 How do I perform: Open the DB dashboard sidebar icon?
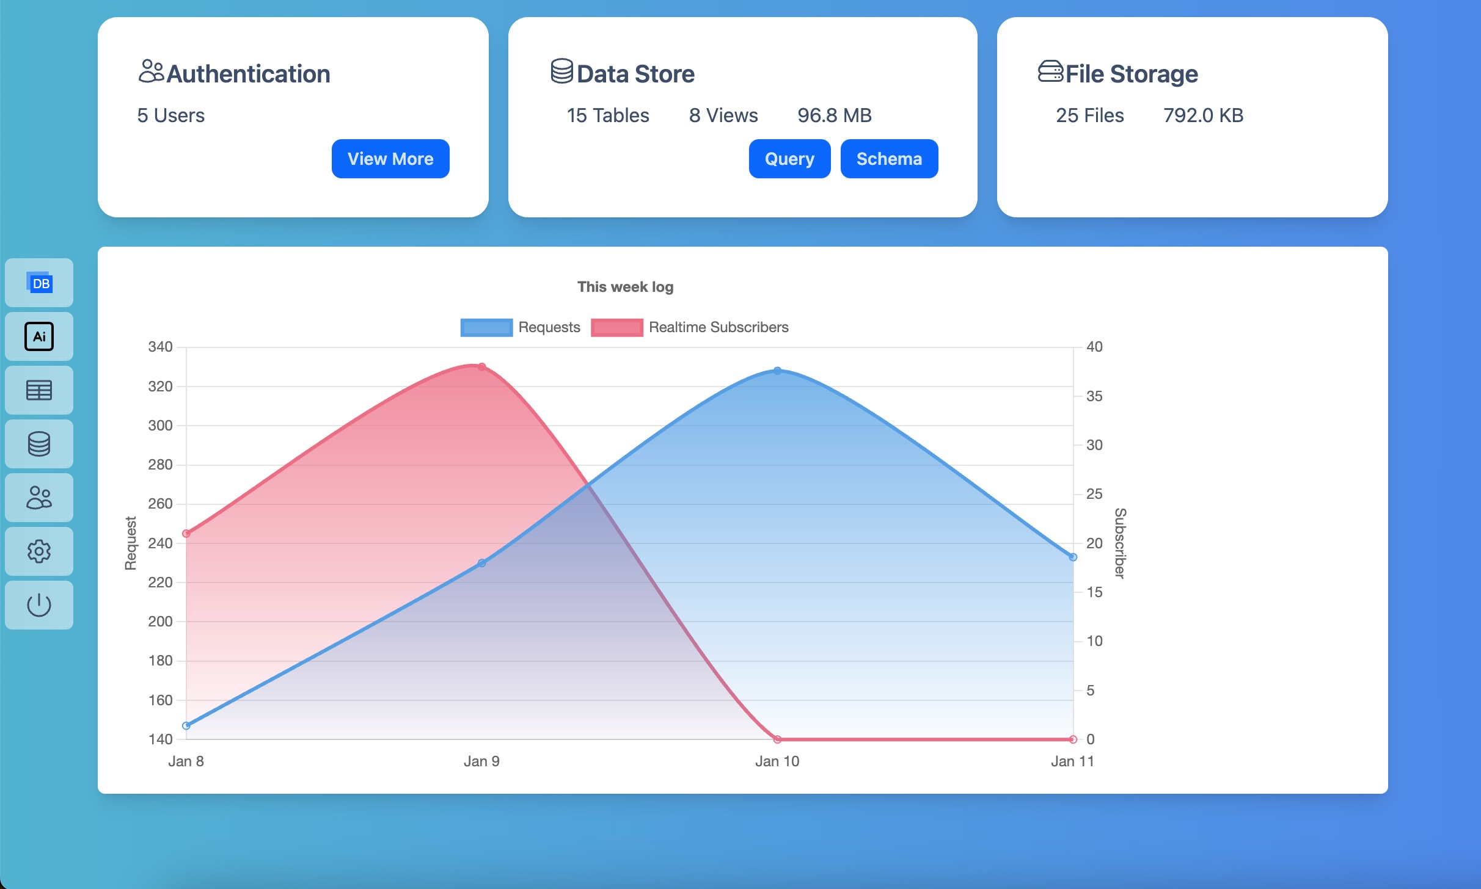(39, 283)
